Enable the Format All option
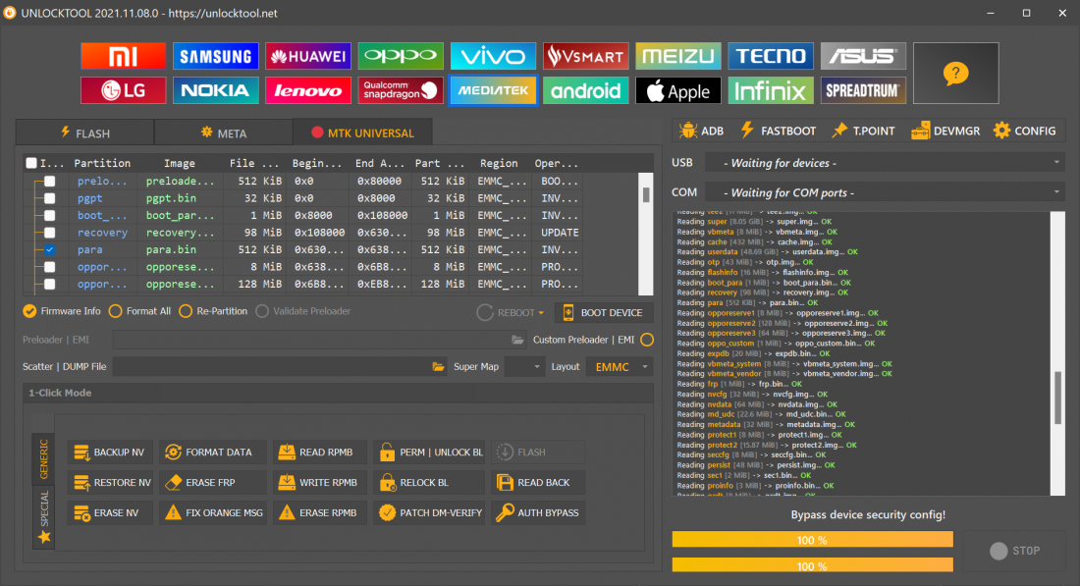The image size is (1080, 586). [139, 311]
